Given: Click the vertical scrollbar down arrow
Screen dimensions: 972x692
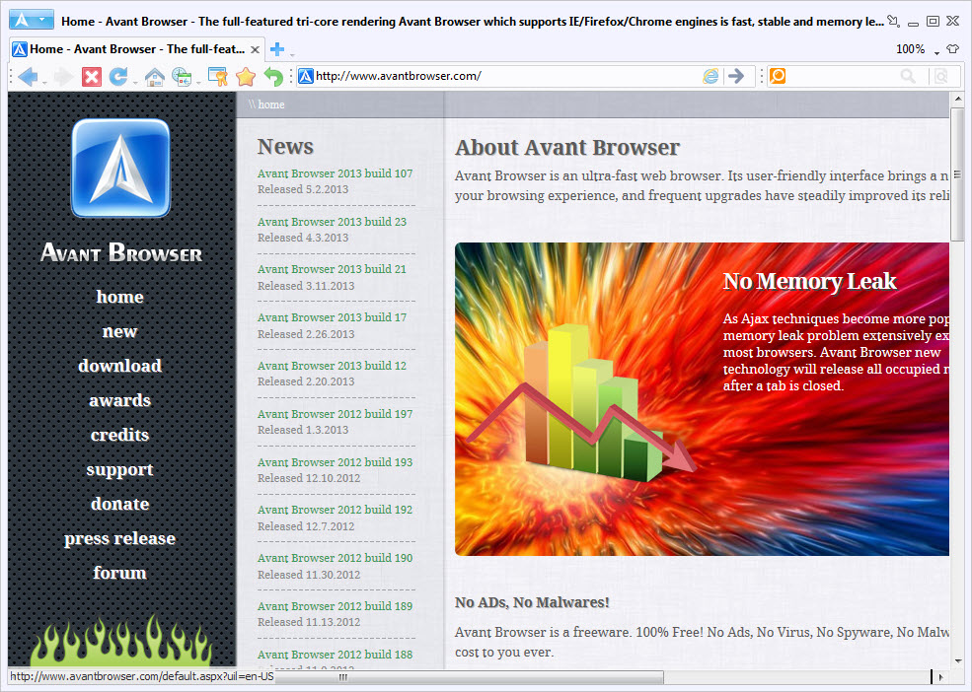Looking at the screenshot, I should coord(958,661).
